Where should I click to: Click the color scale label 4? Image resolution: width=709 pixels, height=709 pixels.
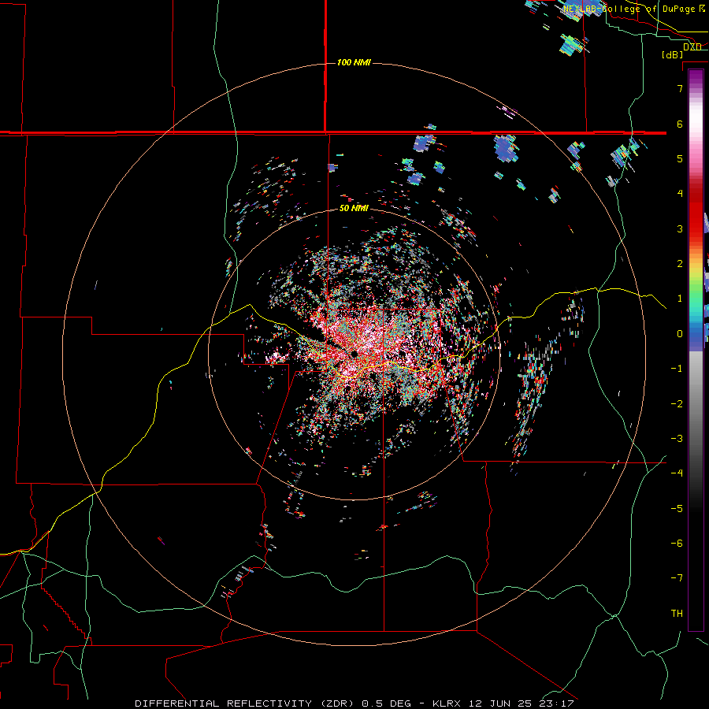pyautogui.click(x=680, y=193)
